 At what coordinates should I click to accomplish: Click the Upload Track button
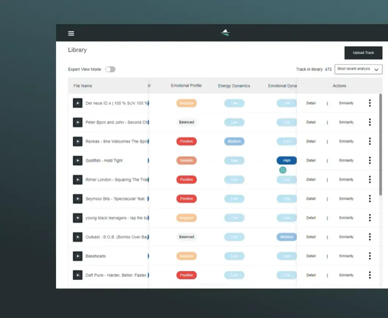(x=363, y=53)
